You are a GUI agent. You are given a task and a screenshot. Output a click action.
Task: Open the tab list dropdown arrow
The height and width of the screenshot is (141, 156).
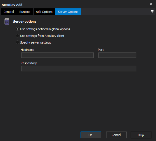tap(152, 11)
